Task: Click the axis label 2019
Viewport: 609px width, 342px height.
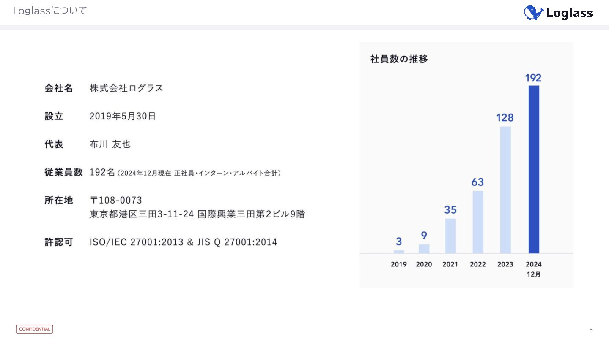Action: 399,264
